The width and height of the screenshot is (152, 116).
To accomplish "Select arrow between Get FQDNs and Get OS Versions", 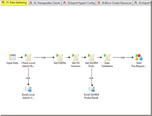I will click(68, 57).
